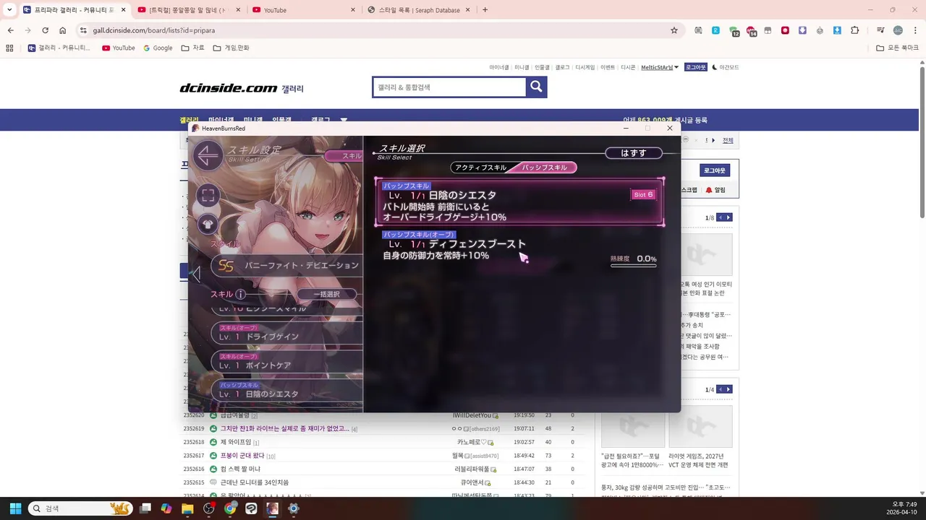Viewport: 926px width, 520px height.
Task: Toggle night mode (야간모드) on dcinside
Action: click(726, 67)
